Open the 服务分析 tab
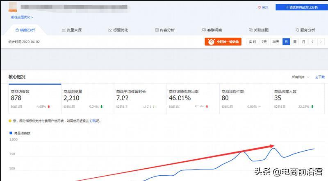This screenshot has width=328, height=181. tap(305, 30)
